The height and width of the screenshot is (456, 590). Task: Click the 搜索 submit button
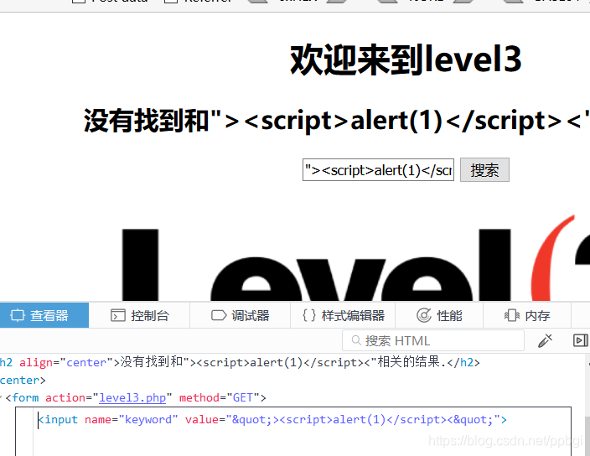484,170
